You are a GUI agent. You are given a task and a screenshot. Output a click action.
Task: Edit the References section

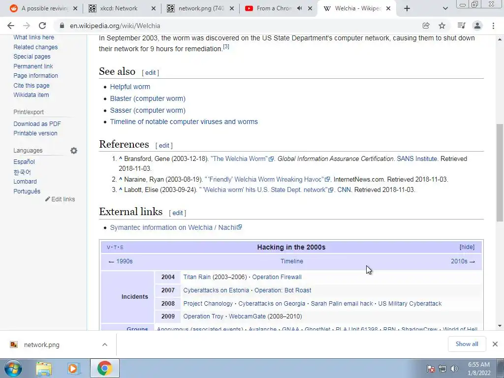click(x=164, y=146)
